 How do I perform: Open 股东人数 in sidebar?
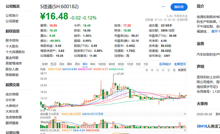(x=12, y=69)
